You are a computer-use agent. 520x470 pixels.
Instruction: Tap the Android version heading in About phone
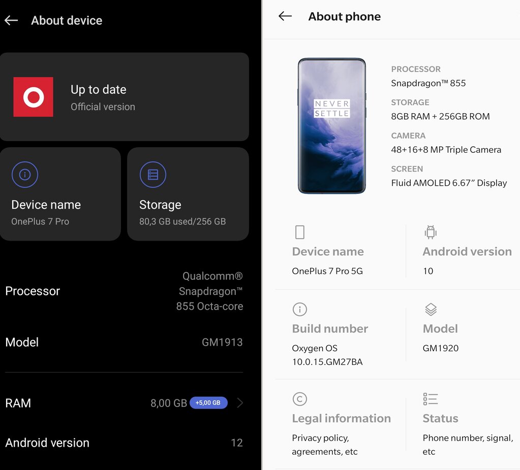click(x=467, y=251)
